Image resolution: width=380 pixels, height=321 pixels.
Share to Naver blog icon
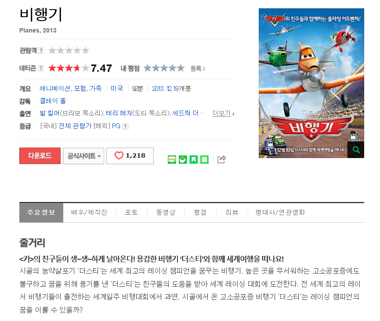pos(172,159)
